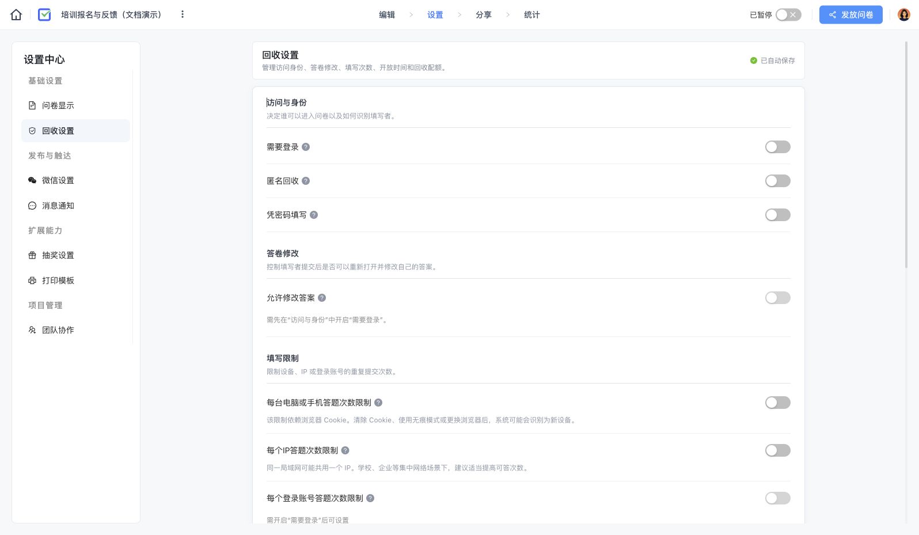
Task: Toggle the 已暂停 switch in header
Action: point(788,15)
